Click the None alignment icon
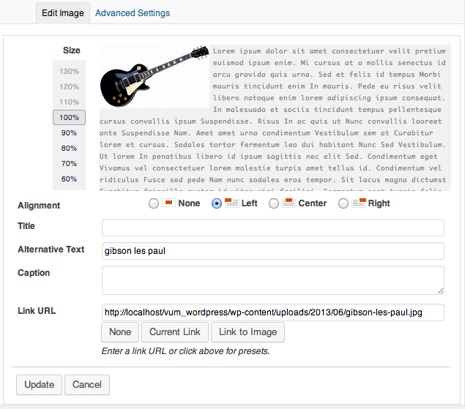Screen dimensions: 465x409 (x=168, y=203)
